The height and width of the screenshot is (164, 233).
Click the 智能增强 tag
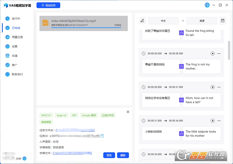point(46,122)
